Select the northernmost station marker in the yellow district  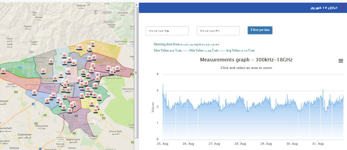(93, 44)
